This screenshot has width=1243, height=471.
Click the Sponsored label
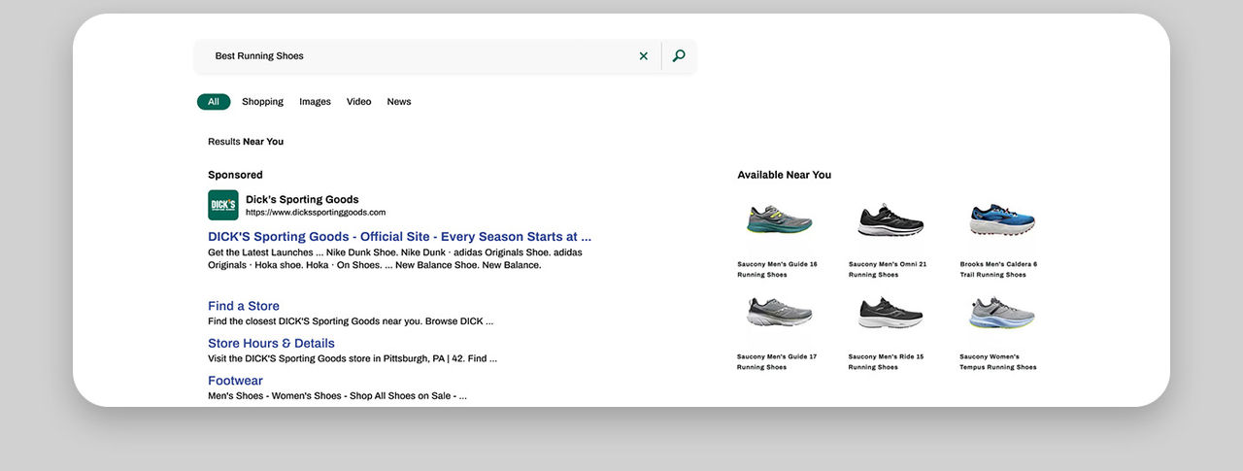coord(235,175)
